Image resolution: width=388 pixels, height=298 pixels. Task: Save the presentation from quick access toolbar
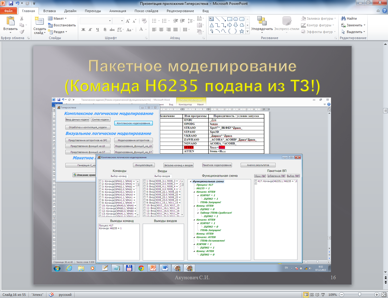point(11,4)
